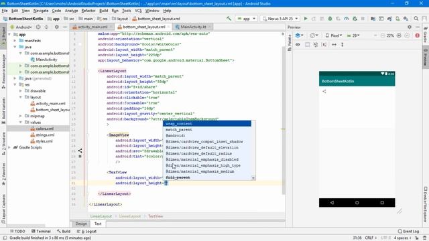The image size is (429, 241).
Task: Open the Event Log
Action: (x=408, y=232)
